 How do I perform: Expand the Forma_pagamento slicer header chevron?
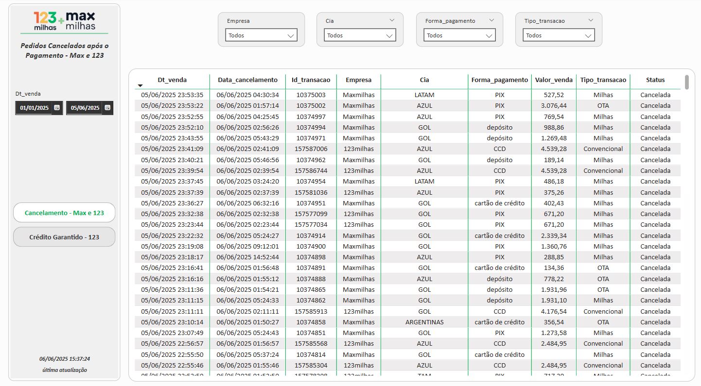pos(491,20)
